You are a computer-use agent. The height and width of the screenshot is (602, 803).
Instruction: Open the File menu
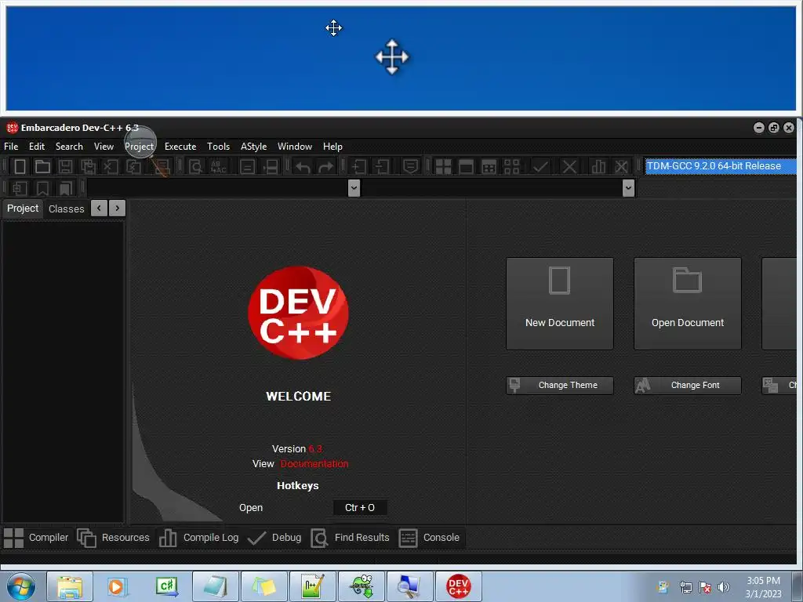point(11,147)
